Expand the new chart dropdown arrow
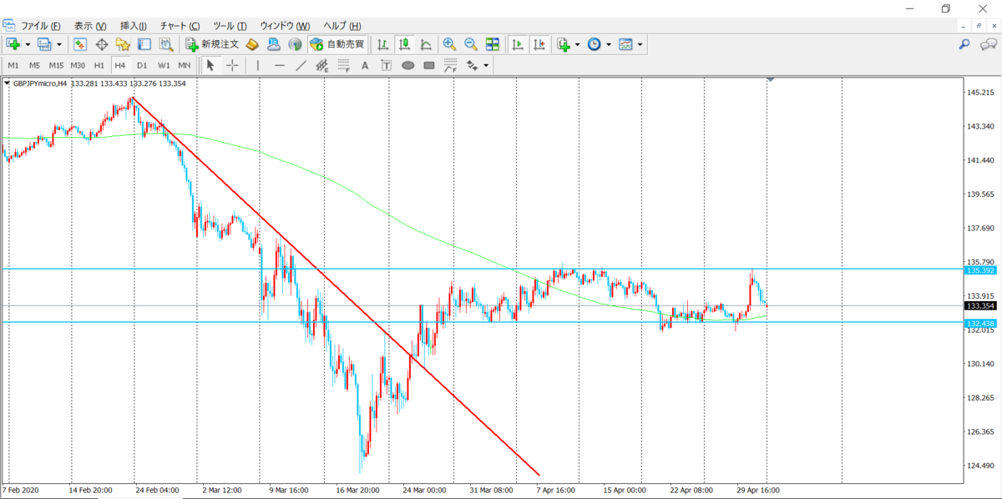The width and height of the screenshot is (1002, 499). coord(28,44)
